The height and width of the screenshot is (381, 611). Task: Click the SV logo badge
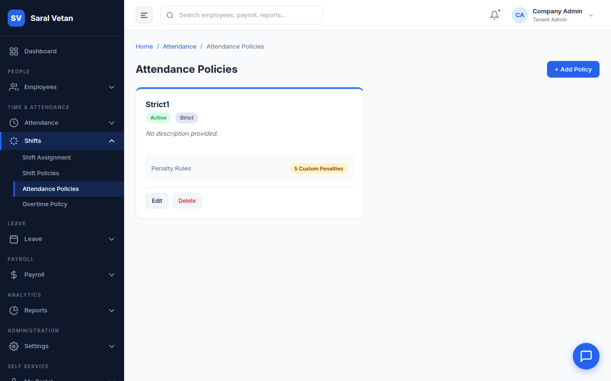coord(16,18)
